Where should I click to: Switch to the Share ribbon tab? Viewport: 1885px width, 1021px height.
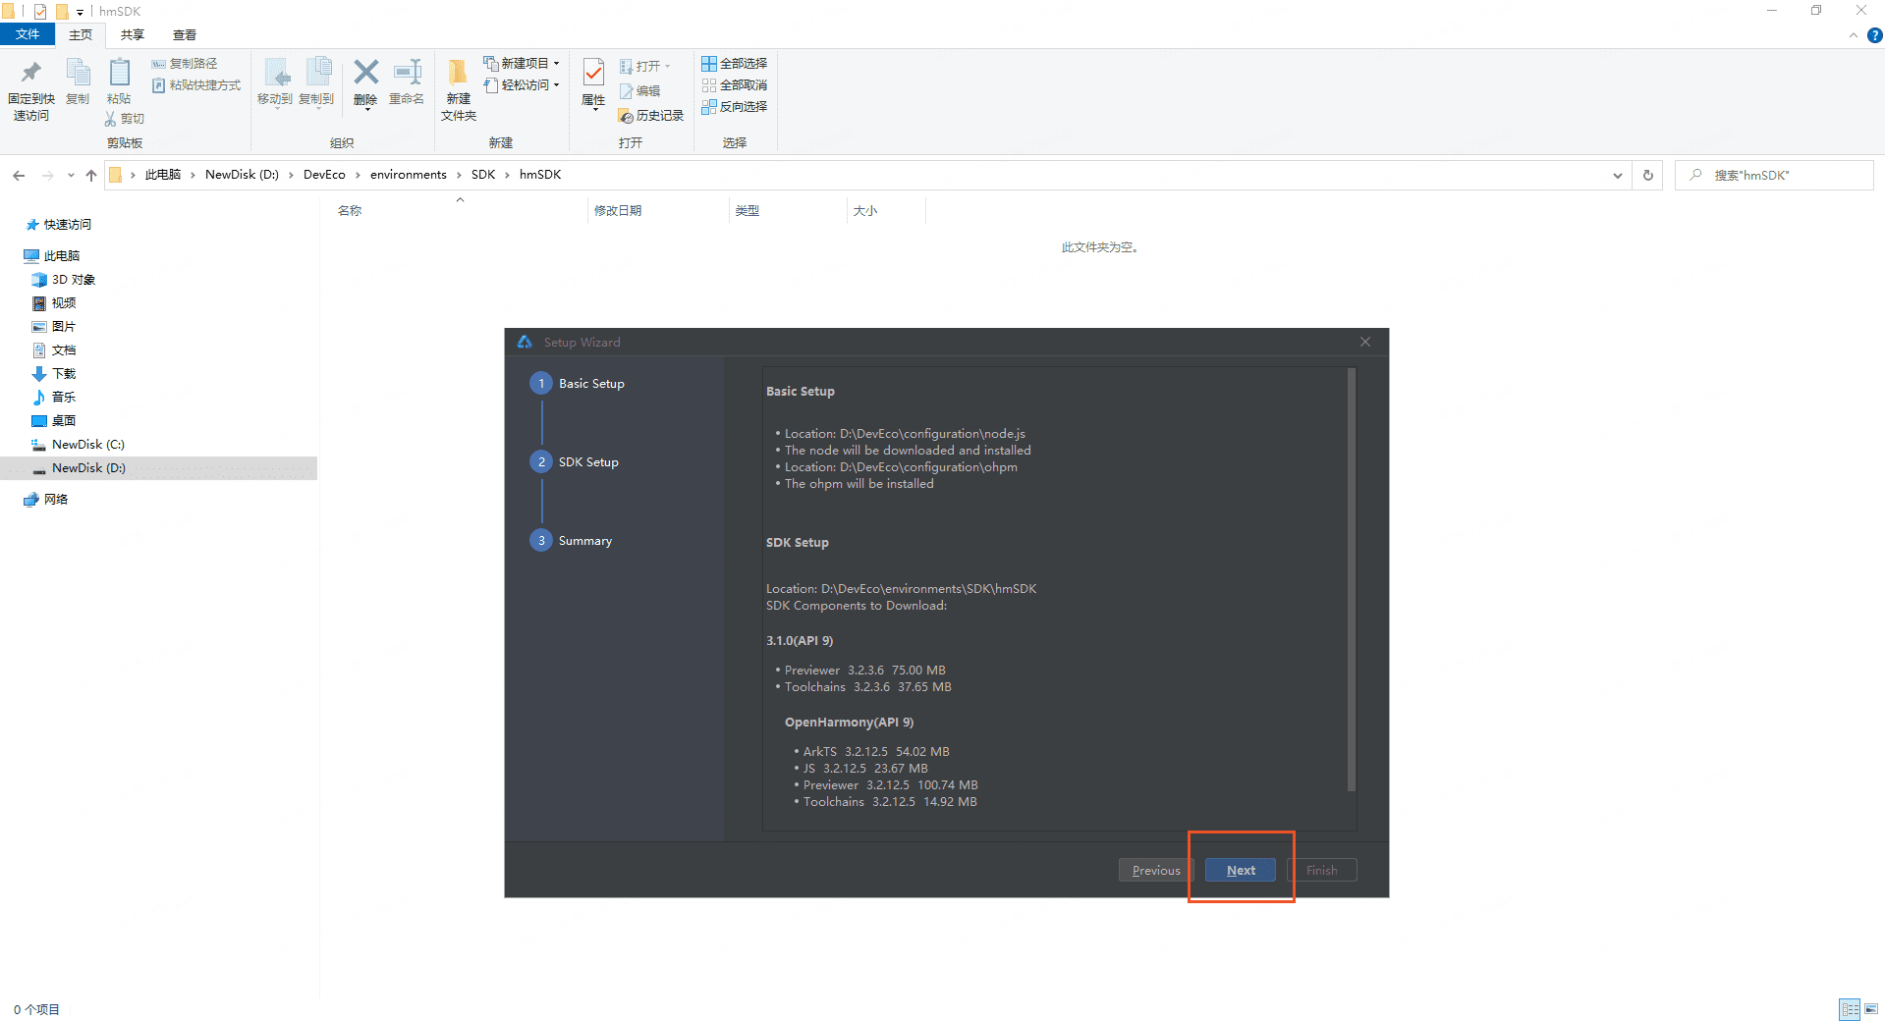coord(132,34)
